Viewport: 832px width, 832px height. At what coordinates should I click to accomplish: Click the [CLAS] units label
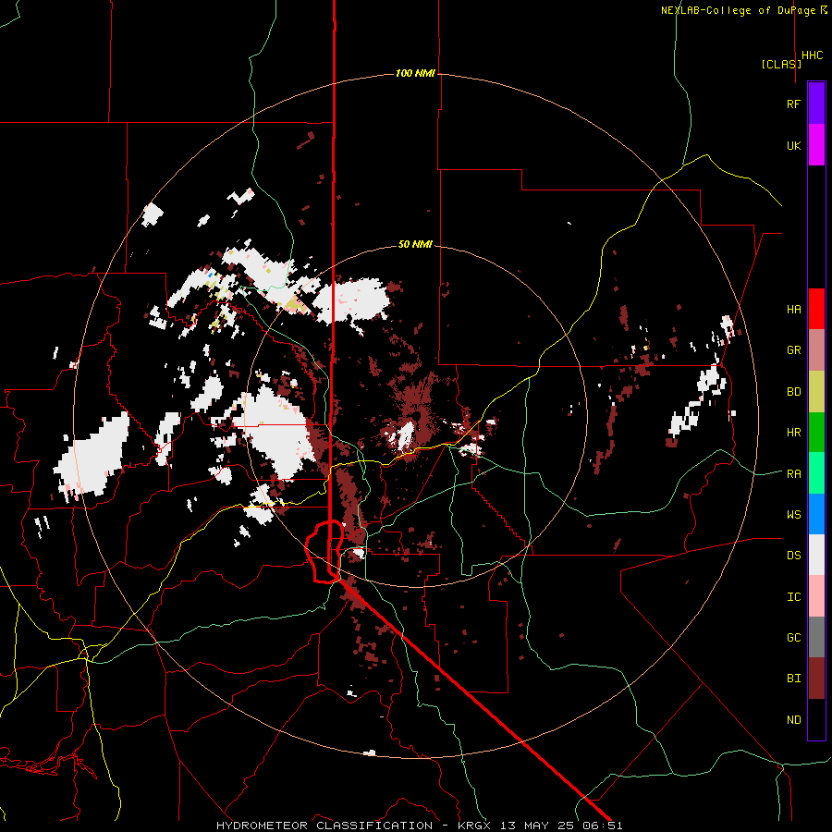[x=781, y=64]
